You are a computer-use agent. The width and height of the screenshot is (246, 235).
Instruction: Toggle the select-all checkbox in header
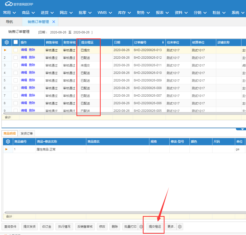[16, 42]
